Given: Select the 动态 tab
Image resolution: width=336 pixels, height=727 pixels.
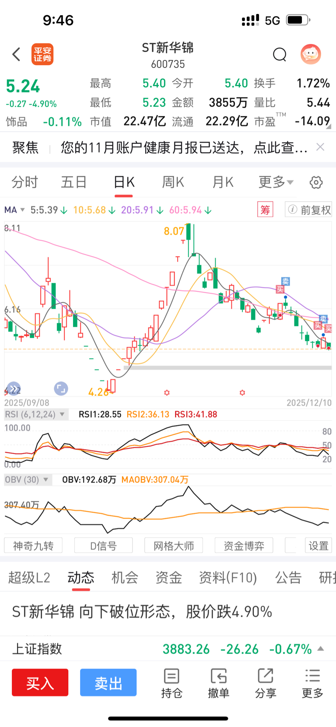Looking at the screenshot, I should pyautogui.click(x=81, y=577).
